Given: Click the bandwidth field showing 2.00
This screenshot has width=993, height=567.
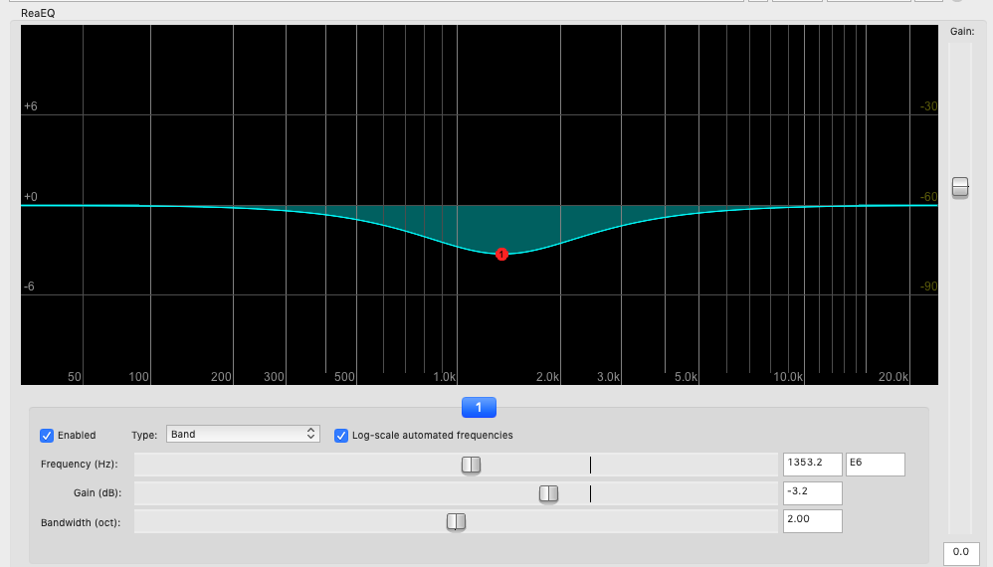Looking at the screenshot, I should pyautogui.click(x=813, y=521).
